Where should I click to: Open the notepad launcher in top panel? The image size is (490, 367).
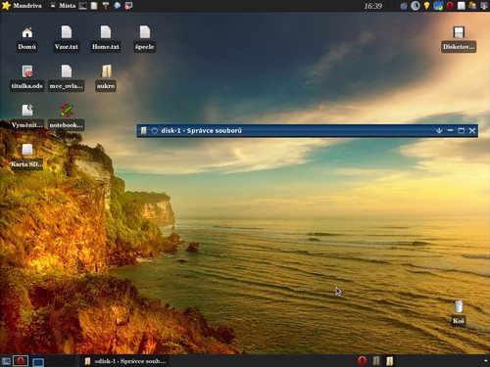pyautogui.click(x=94, y=6)
